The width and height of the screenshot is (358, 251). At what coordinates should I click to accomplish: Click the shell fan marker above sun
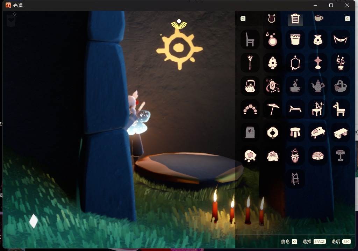point(179,24)
